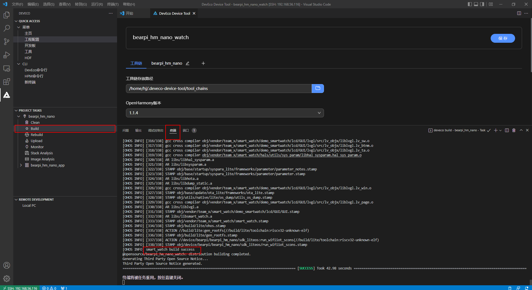Image resolution: width=532 pixels, height=290 pixels.
Task: Open errors and warnings count in status bar
Action: 49,288
